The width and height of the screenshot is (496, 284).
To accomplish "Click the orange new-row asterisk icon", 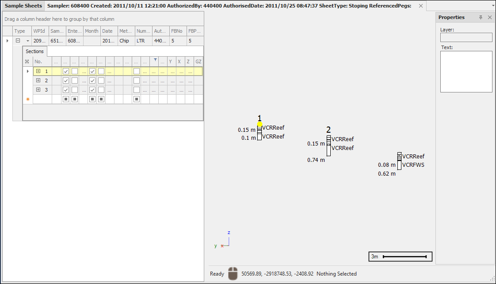I will coord(28,99).
